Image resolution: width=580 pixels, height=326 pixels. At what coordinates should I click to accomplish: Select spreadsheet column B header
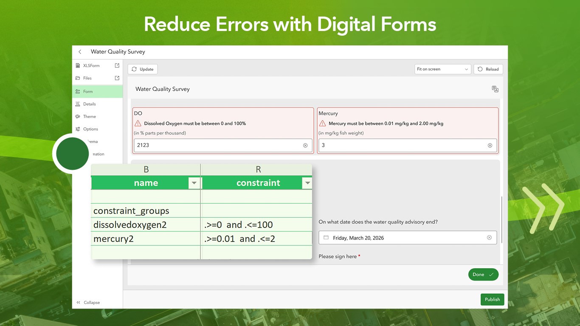click(146, 169)
